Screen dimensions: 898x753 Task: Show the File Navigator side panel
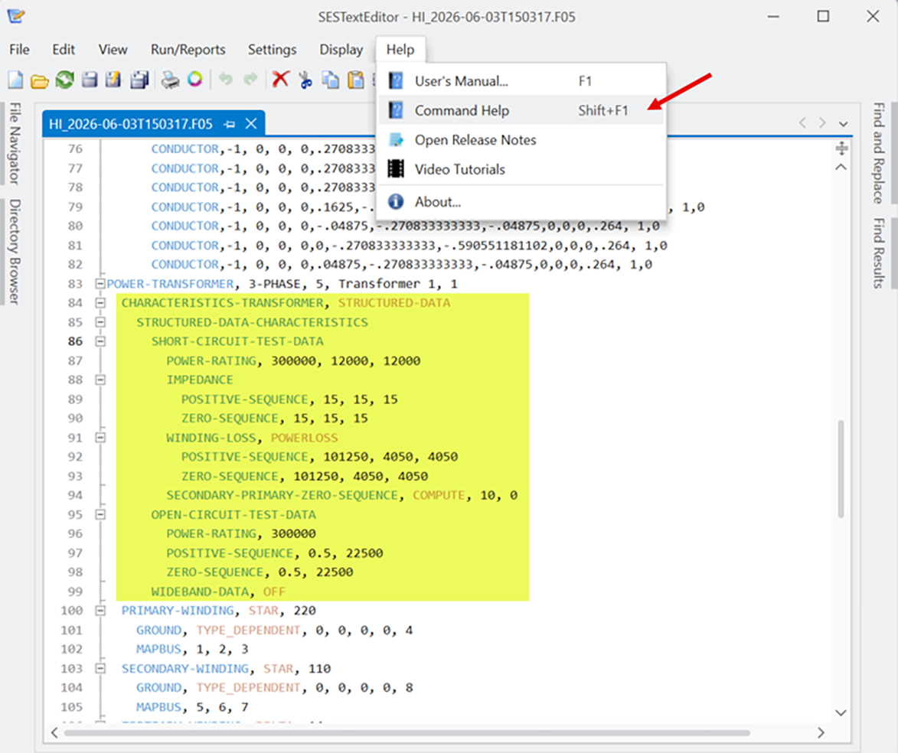point(15,144)
